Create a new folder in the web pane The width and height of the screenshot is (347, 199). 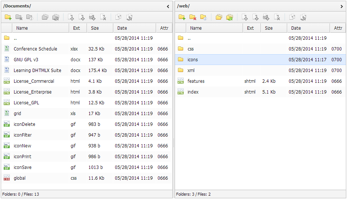[182, 17]
